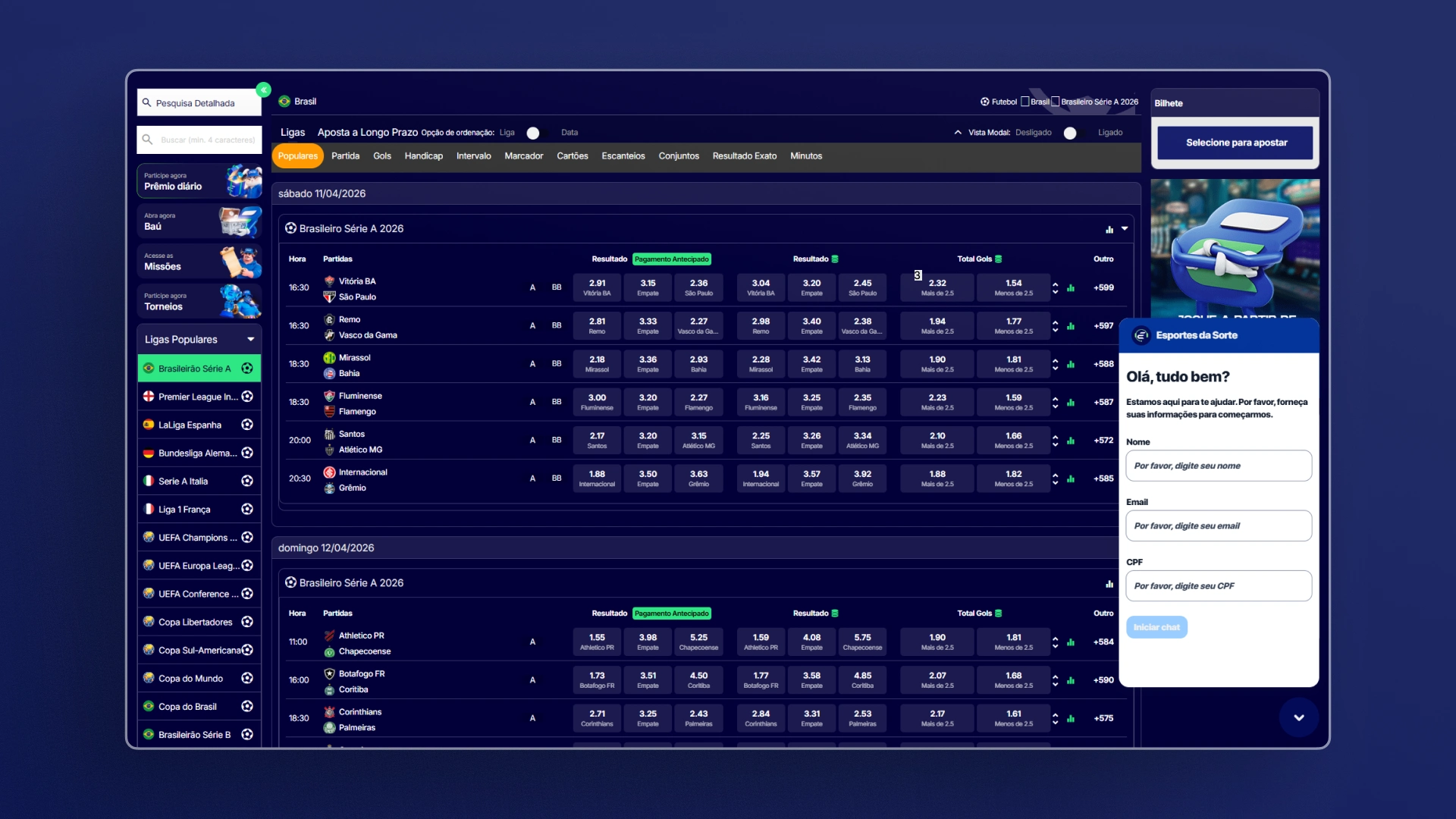The image size is (1456, 819).
Task: Click Brasileirão Série A league stats icon
Action: (1109, 229)
